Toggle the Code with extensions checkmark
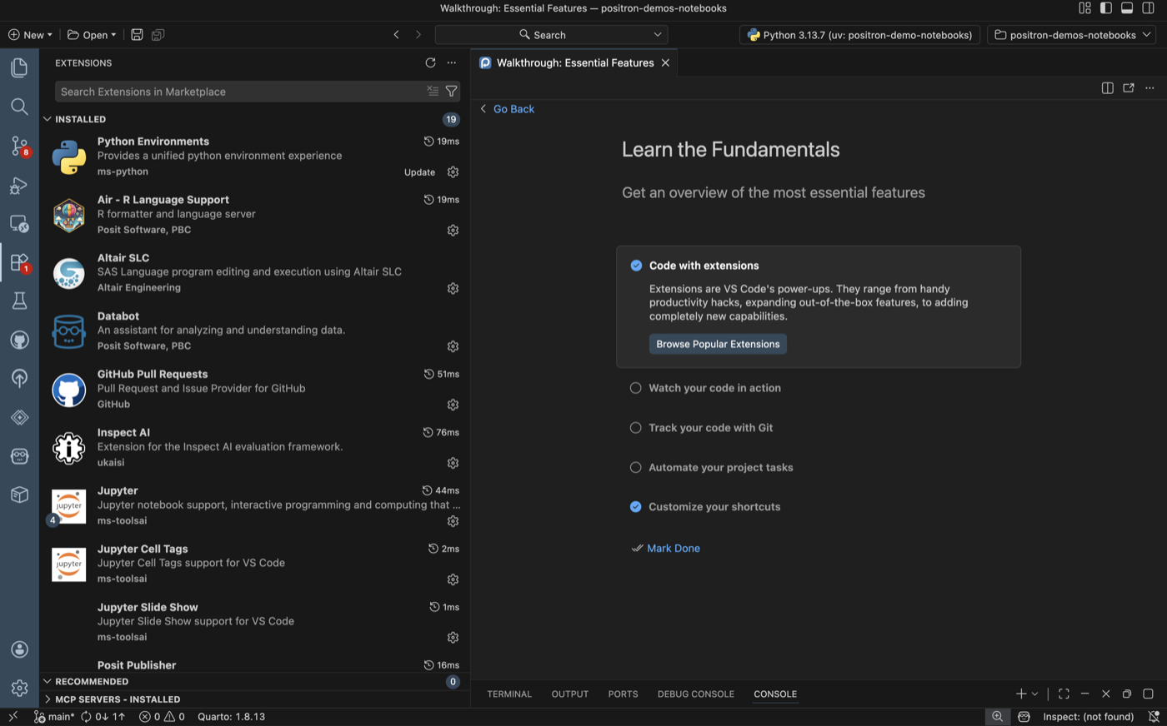1167x726 pixels. point(636,266)
